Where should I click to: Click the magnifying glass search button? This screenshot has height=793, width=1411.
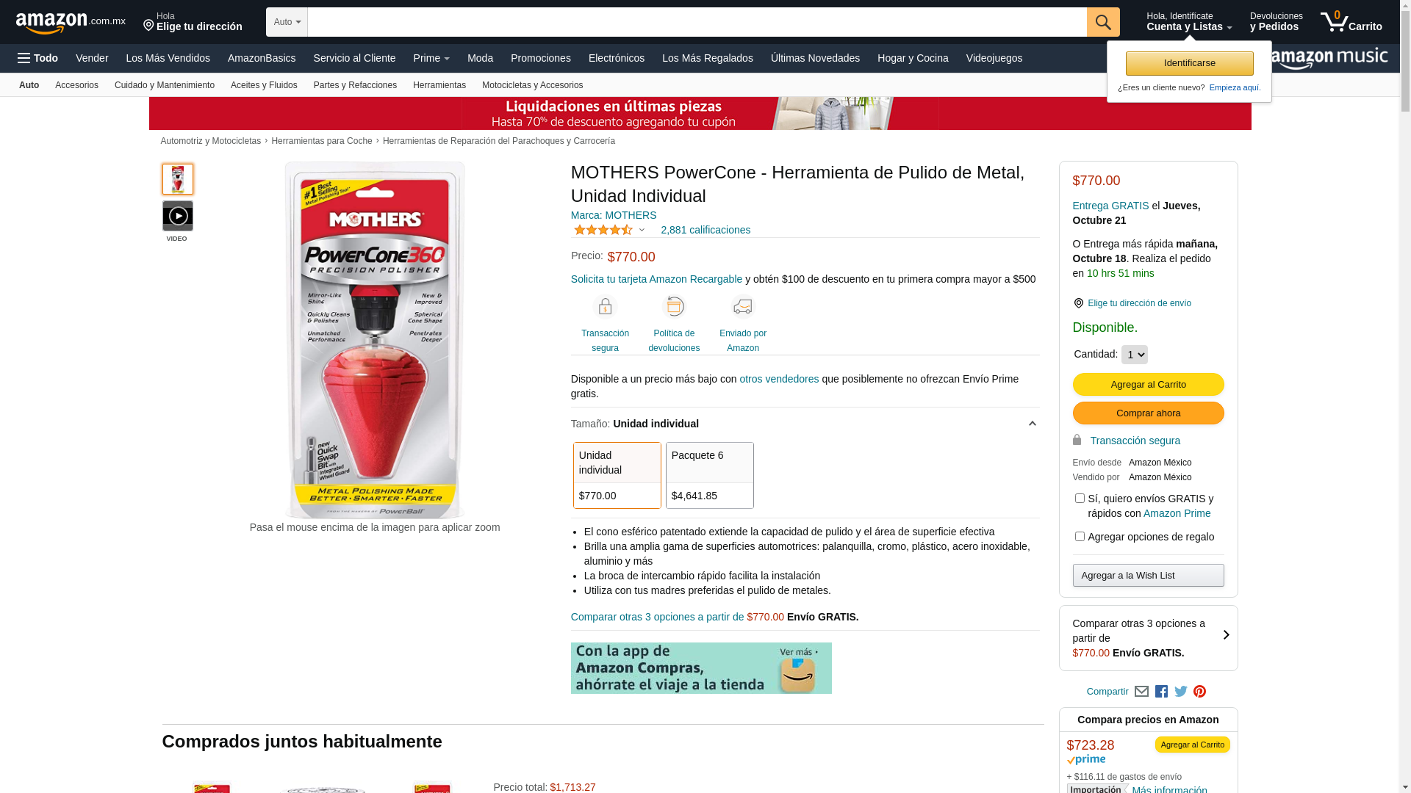(1103, 22)
